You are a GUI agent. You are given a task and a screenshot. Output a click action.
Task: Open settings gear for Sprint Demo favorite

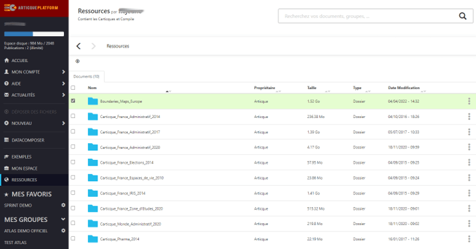(63, 205)
